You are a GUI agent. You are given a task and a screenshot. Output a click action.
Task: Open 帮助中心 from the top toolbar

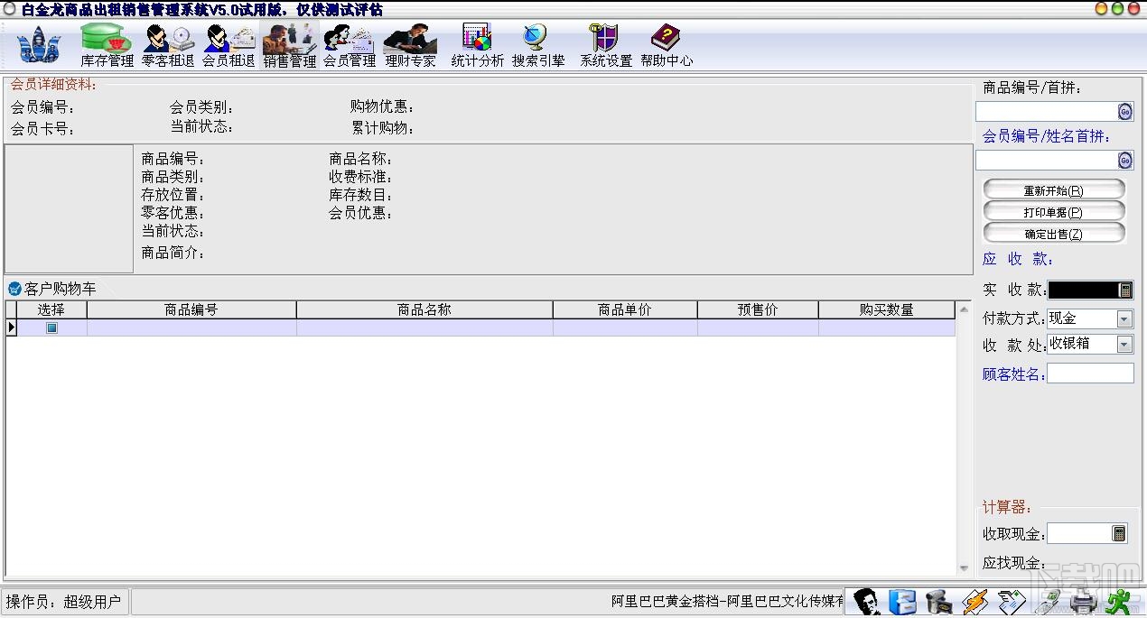pos(666,43)
